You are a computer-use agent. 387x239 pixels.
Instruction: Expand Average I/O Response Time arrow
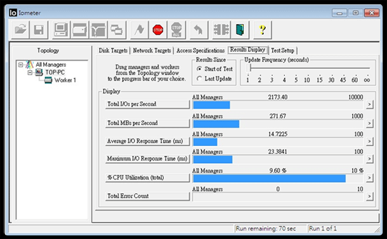coord(369,141)
